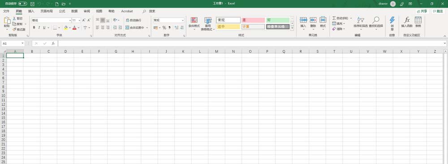Screen dimensions: 448x164
Task: Toggle bold formatting
Action: [x=34, y=28]
